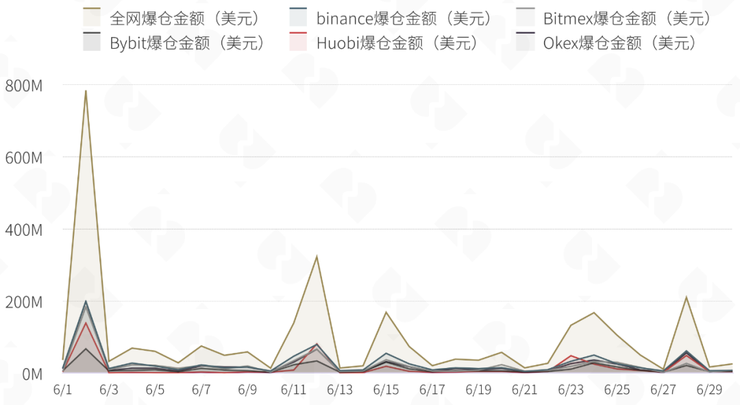Click the blue binance legend swatch

[x=297, y=18]
